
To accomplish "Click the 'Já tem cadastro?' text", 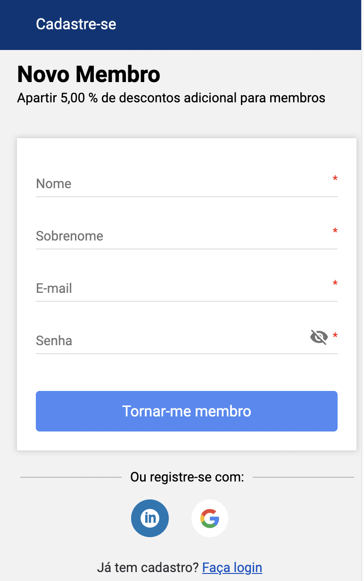I will click(x=148, y=567).
